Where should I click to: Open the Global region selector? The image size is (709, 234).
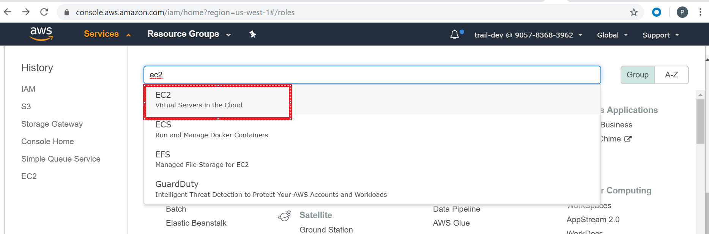612,35
